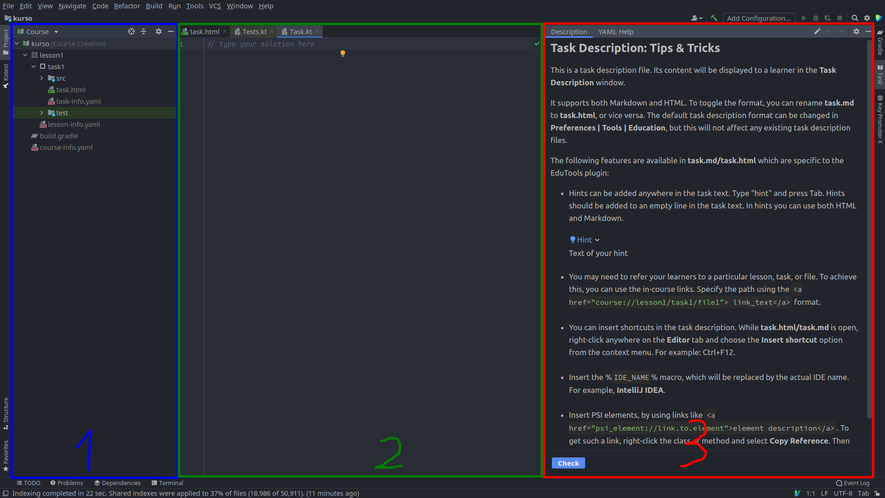Expand the src folder
The width and height of the screenshot is (885, 498).
click(x=42, y=78)
